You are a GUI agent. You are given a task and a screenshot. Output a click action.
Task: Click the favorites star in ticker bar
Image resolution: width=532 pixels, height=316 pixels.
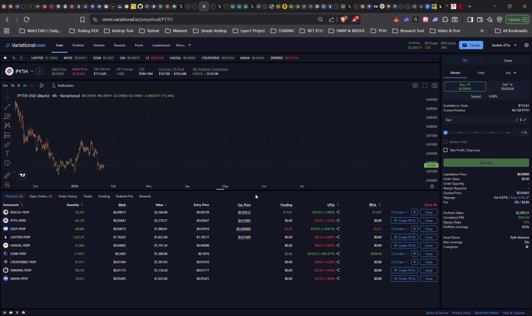5,58
